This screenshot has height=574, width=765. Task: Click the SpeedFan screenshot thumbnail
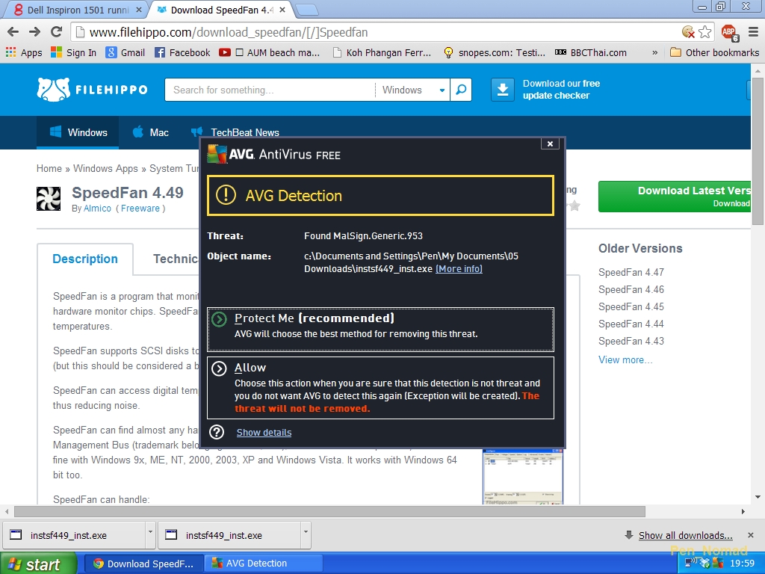522,476
